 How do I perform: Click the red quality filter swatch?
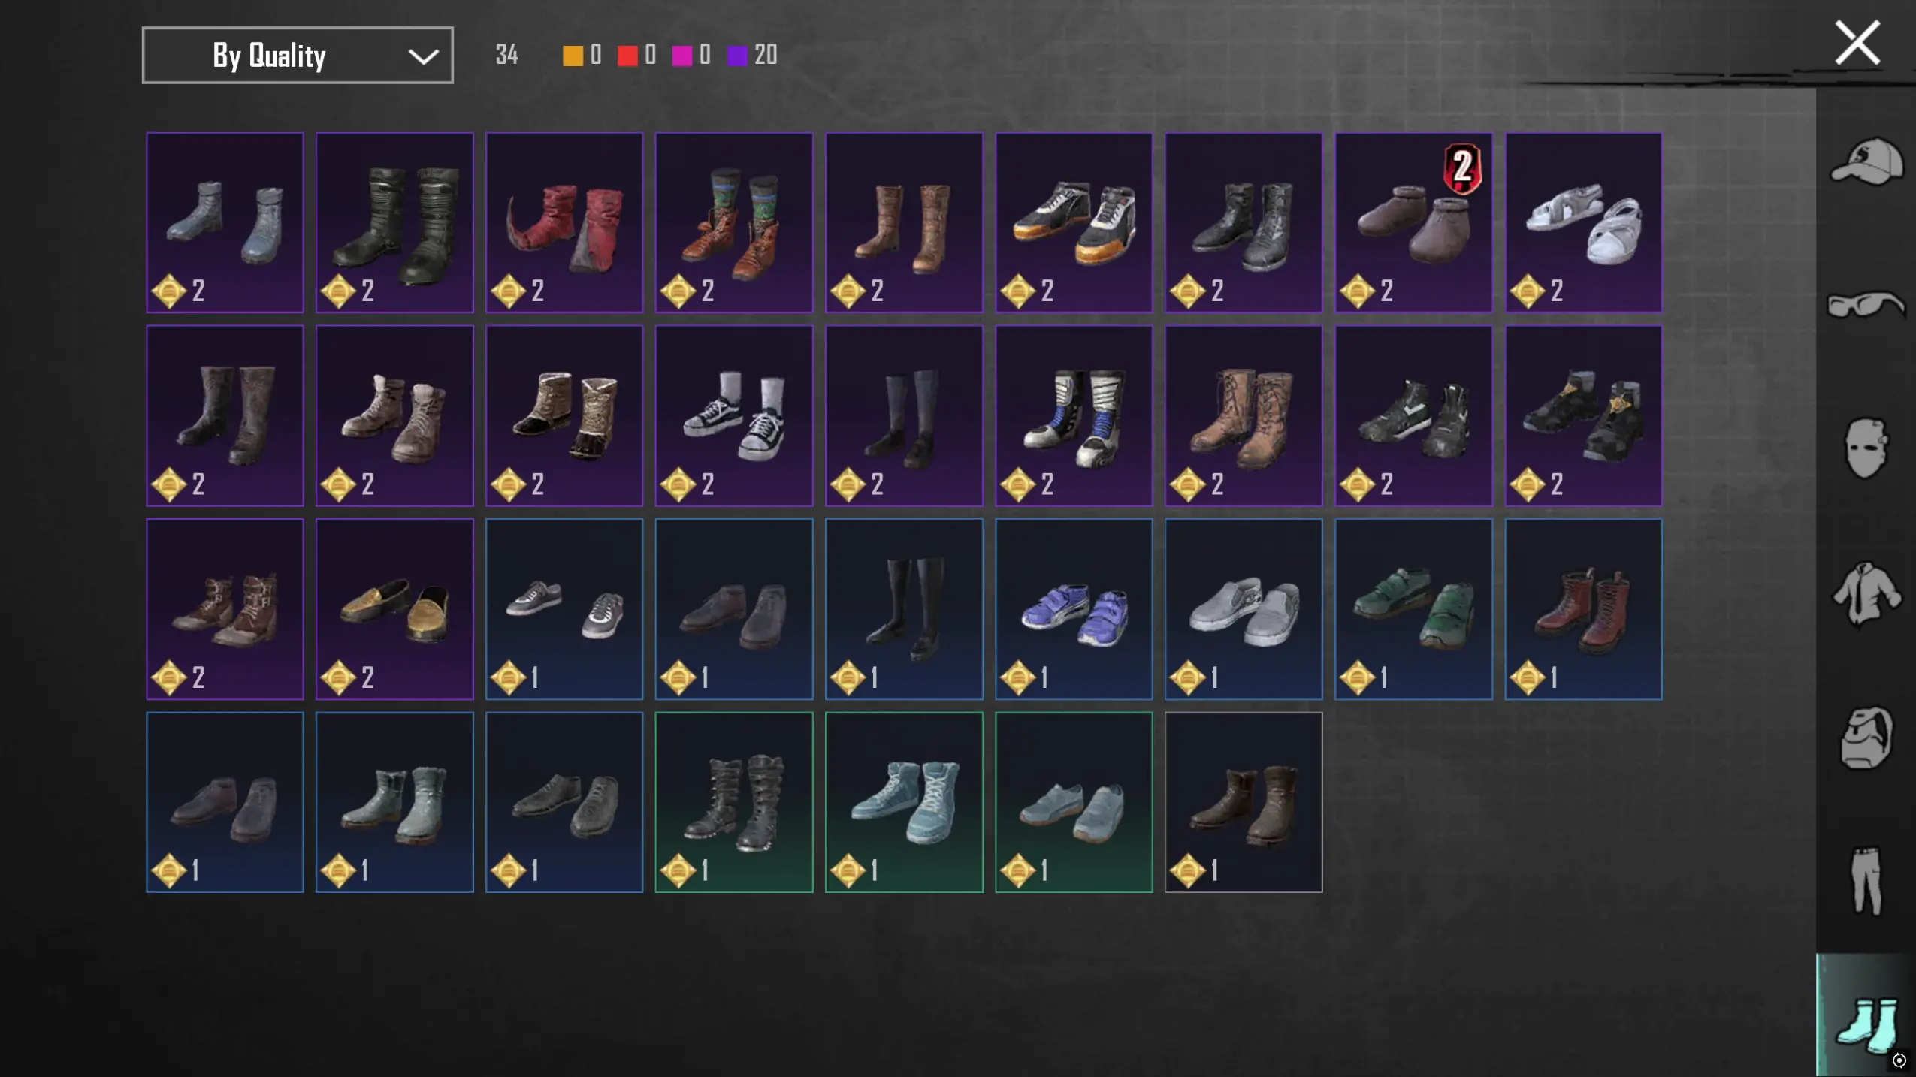tap(627, 56)
